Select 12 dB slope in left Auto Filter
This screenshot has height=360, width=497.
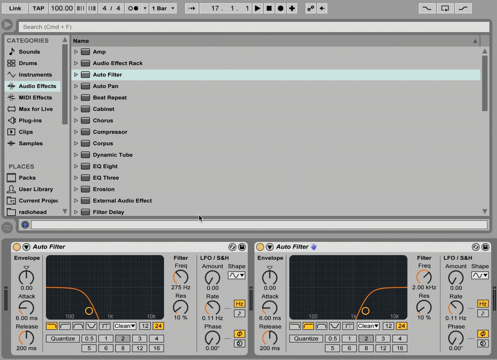(145, 326)
